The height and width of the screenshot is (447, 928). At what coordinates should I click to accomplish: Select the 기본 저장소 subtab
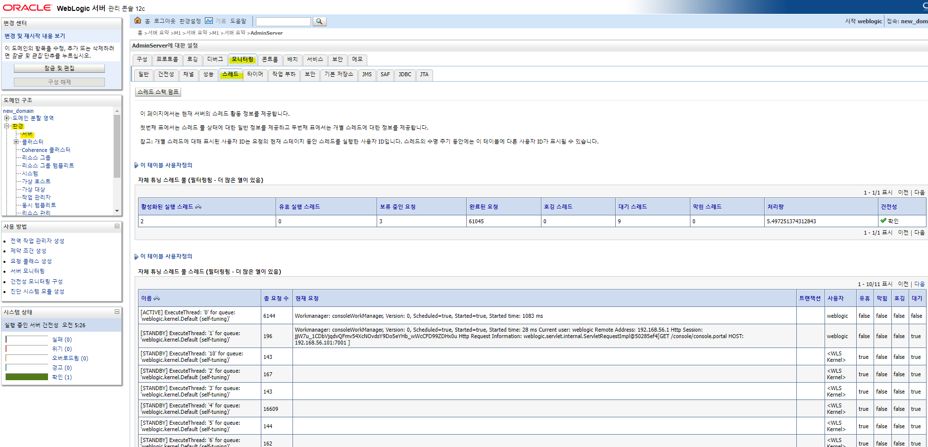coord(339,75)
